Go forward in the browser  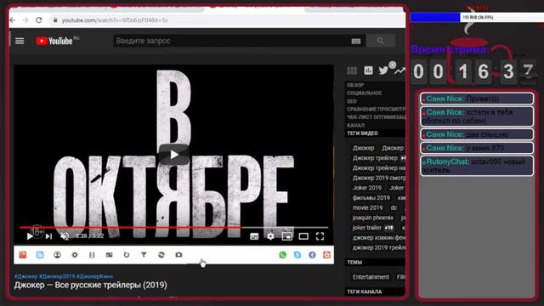tap(25, 20)
